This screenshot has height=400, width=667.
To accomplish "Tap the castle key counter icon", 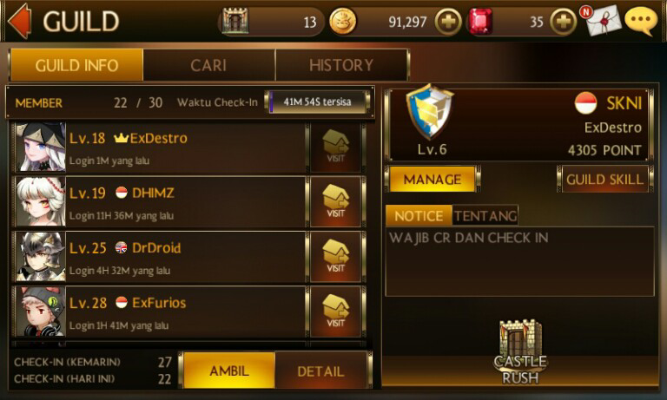I will [x=235, y=21].
